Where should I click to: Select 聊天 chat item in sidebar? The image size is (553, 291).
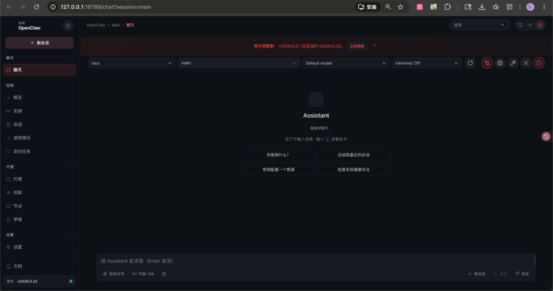(x=39, y=70)
